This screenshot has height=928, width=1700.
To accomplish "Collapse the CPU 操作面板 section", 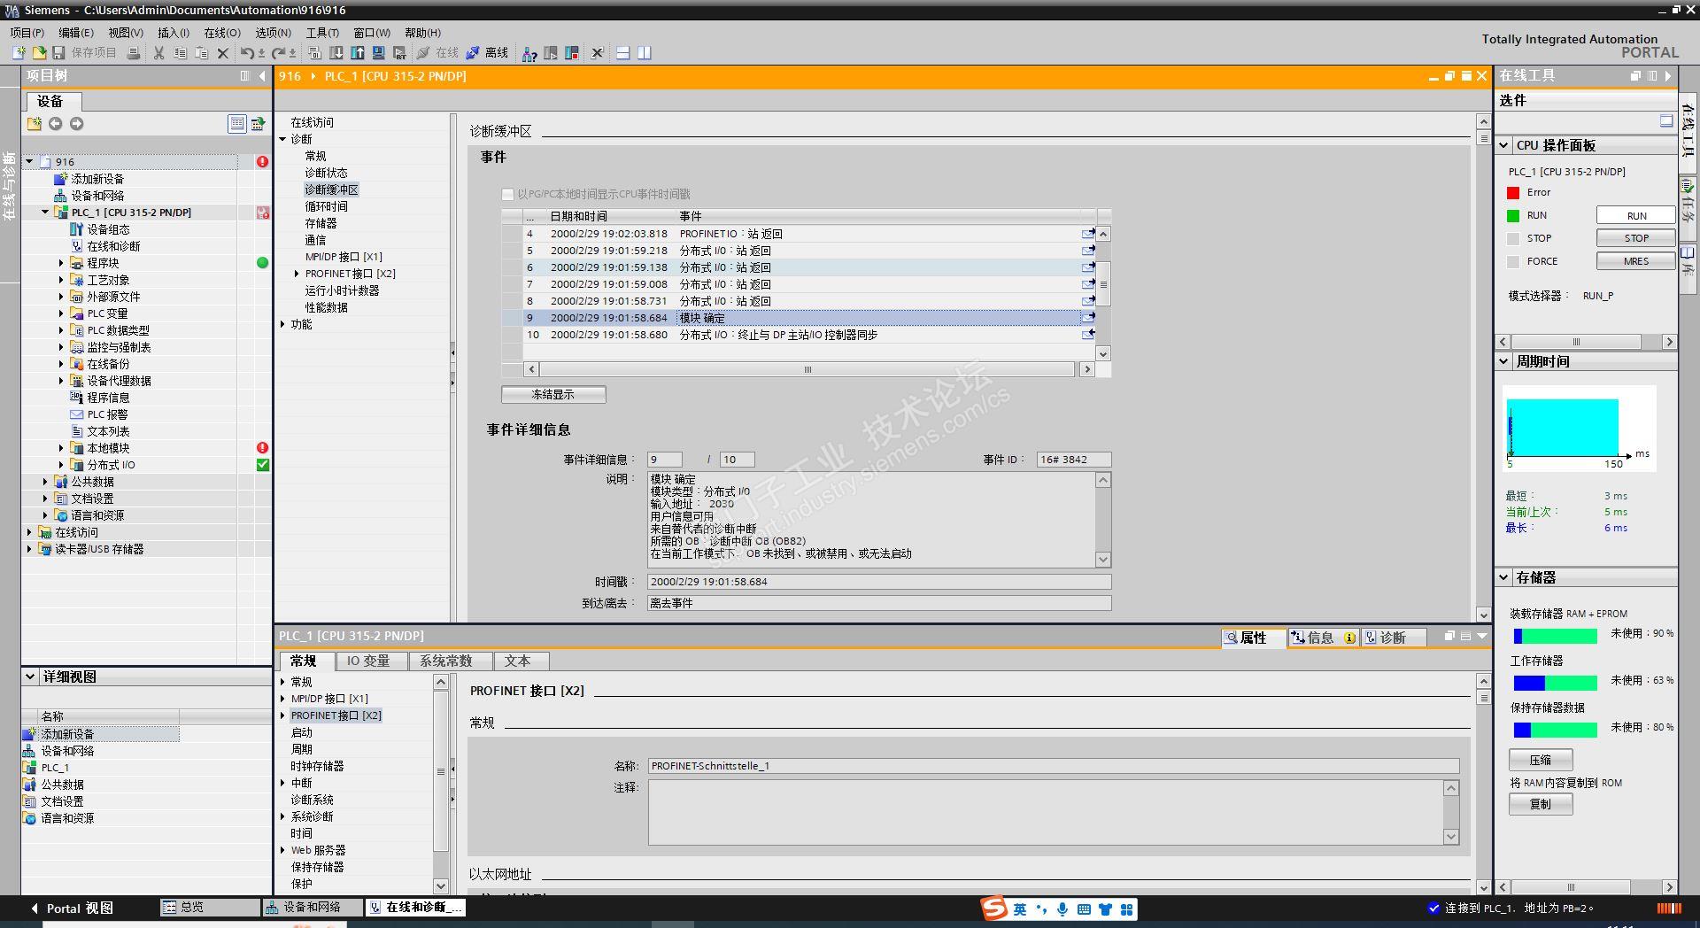I will 1504,145.
